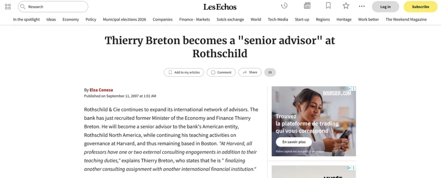
Task: Click the history clock icon
Action: [x=284, y=6]
